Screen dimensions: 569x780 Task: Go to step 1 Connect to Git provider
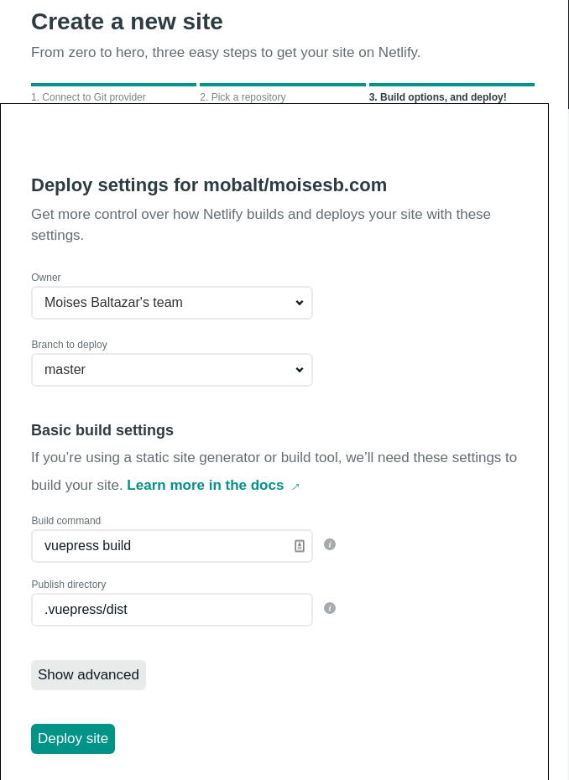click(89, 97)
